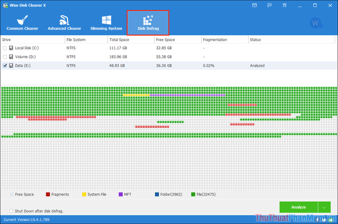Screen dimensions: 338x224
Task: Uncheck the Data (E:) checkbox
Action: (x=5, y=65)
